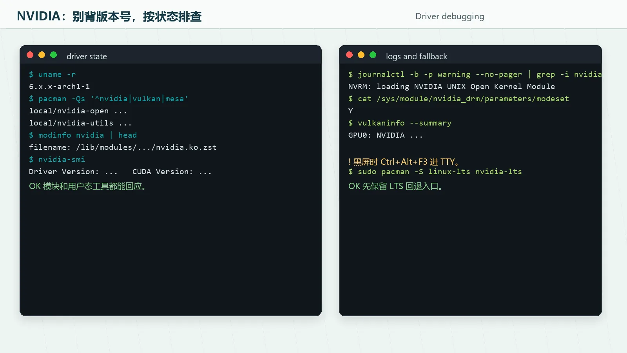Click the cat /sys/module/nvidia_drm/parameters/modeset command
This screenshot has width=627, height=353.
[459, 99]
